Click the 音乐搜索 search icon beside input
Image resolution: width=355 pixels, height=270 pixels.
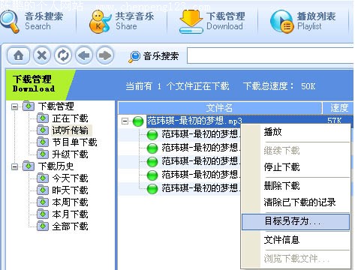click(134, 56)
